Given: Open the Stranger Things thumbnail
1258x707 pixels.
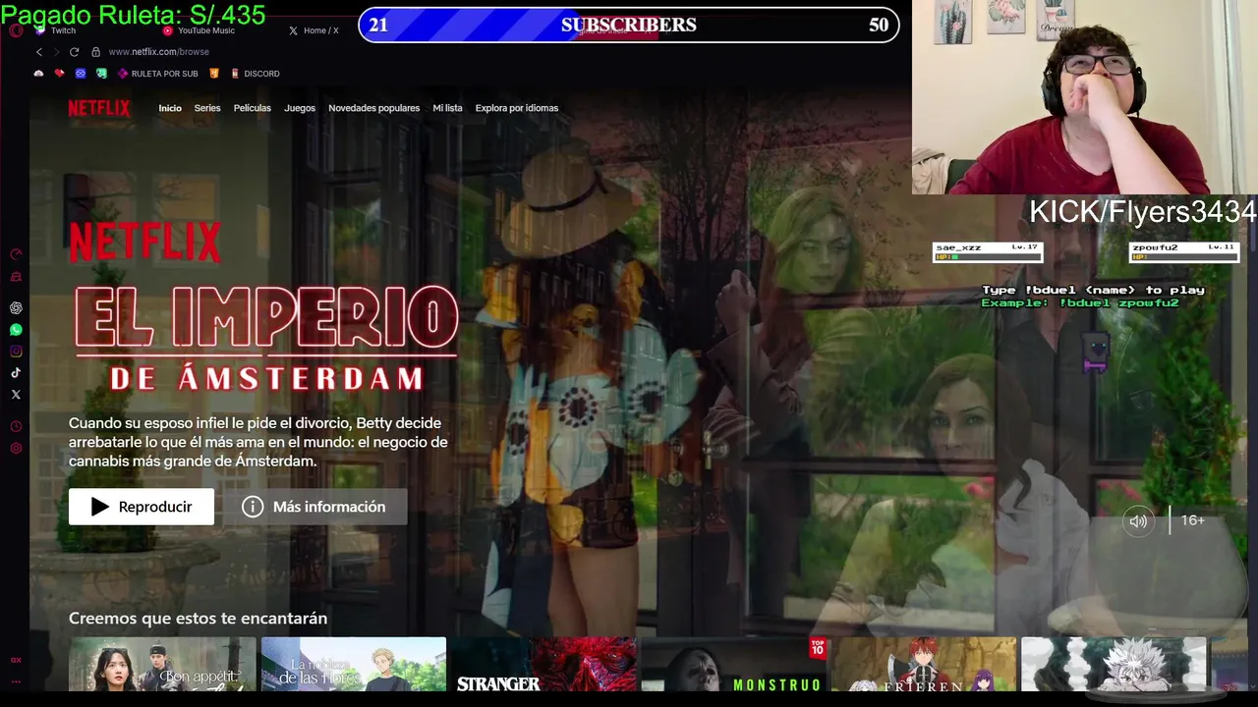Looking at the screenshot, I should click(543, 665).
